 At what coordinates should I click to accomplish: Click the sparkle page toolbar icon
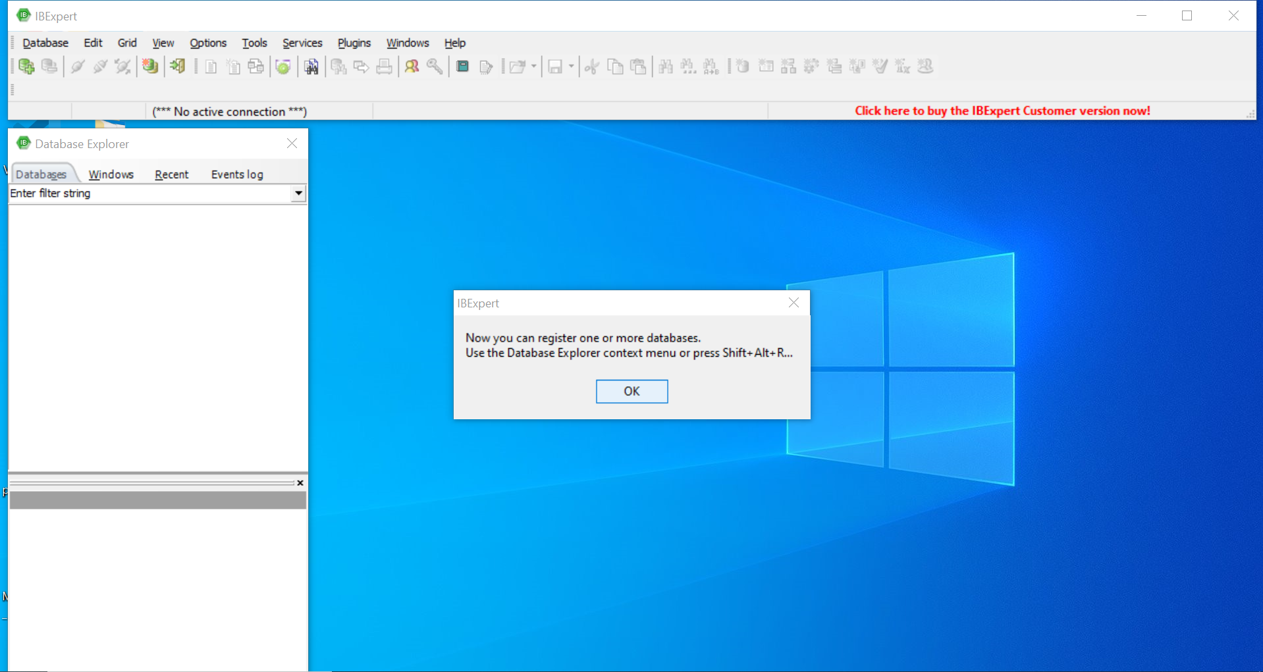(x=234, y=66)
